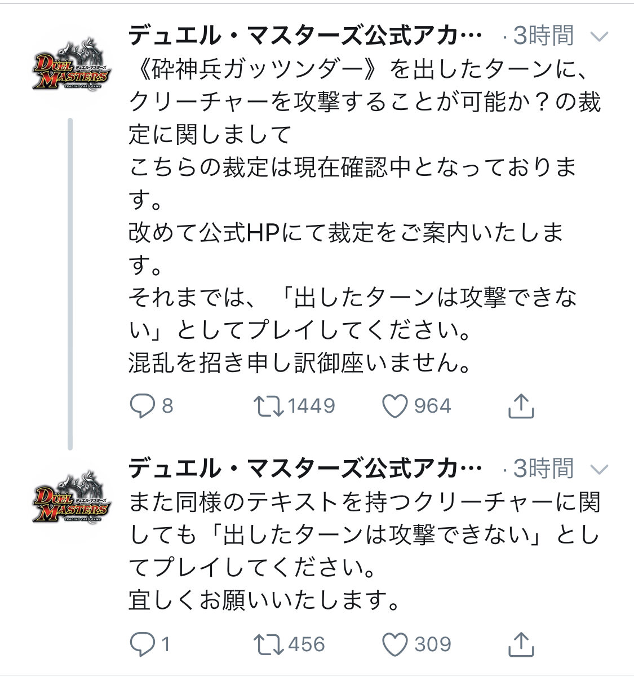Screen dimensions: 634x685
Task: Retweet the second tweet with 456 retweets
Action: point(268,644)
